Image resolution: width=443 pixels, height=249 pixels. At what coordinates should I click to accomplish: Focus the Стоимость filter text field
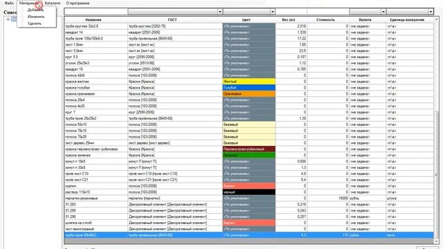328,12
